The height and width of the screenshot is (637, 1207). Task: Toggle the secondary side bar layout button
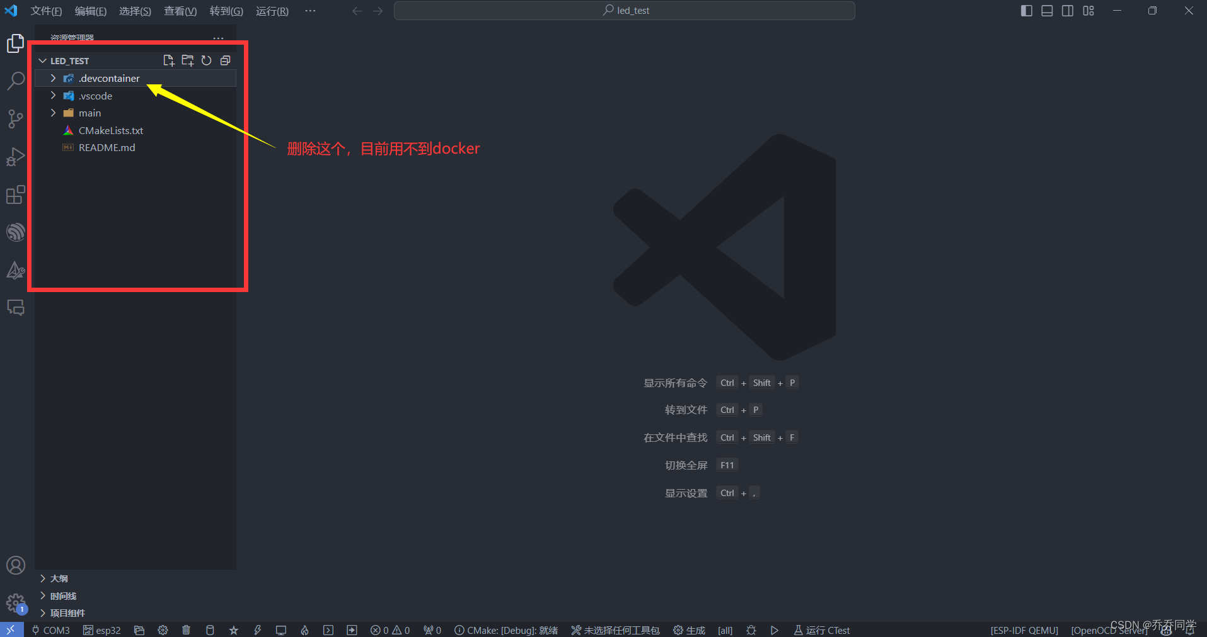pos(1068,11)
